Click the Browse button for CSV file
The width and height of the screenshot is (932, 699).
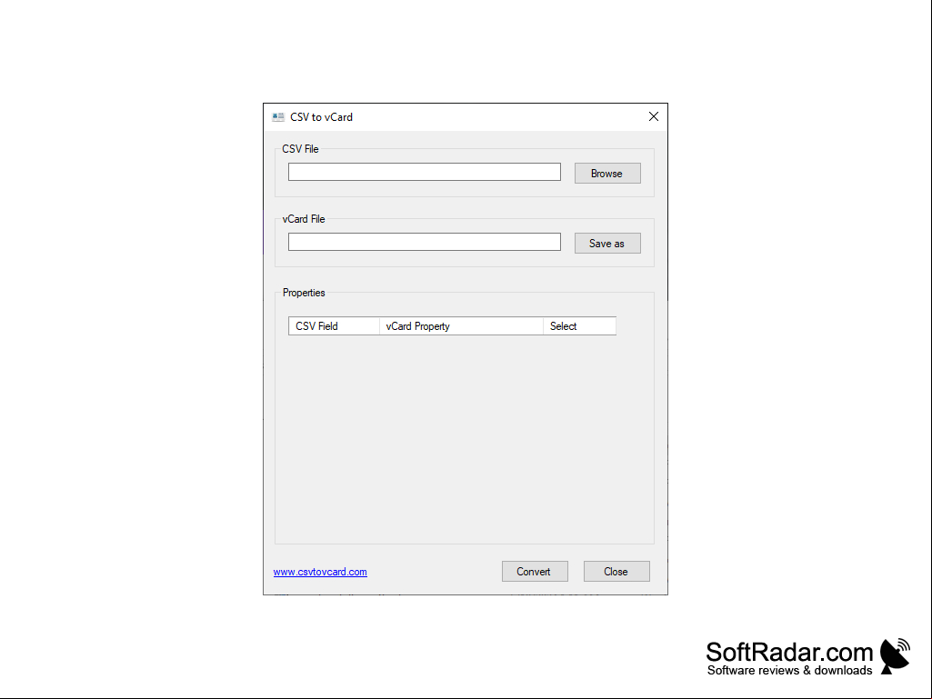[606, 173]
